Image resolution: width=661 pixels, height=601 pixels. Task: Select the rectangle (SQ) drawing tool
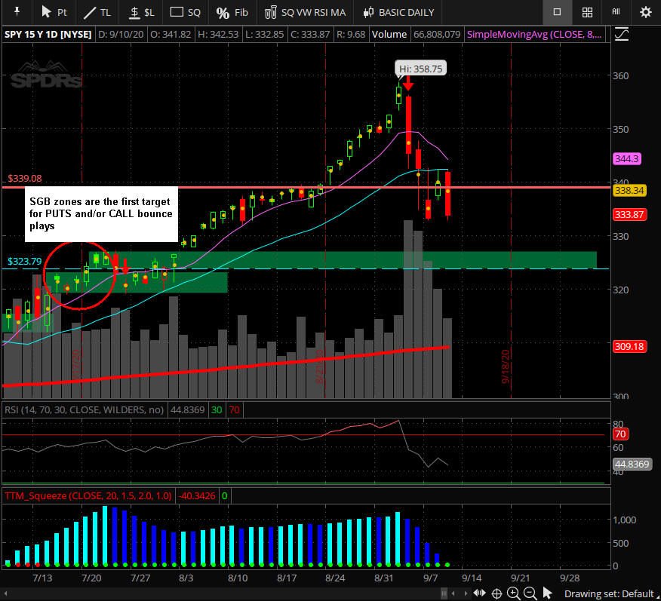pos(186,12)
